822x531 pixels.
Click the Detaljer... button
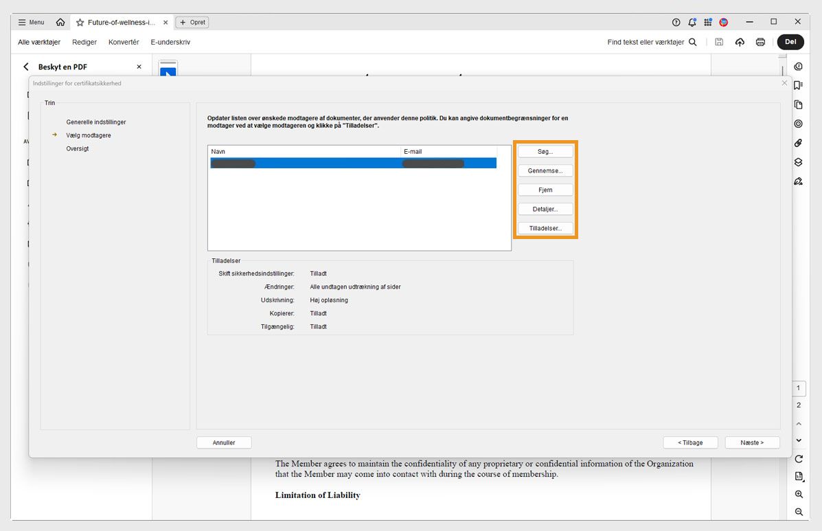coord(545,209)
